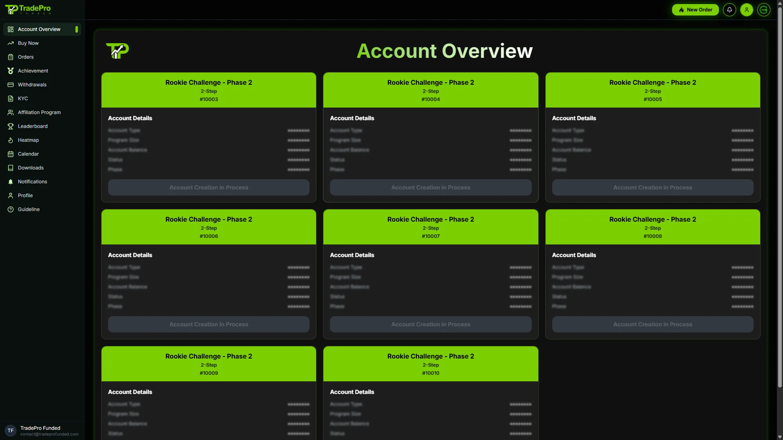Select the #10009 Rookie Challenge card header

(x=209, y=364)
